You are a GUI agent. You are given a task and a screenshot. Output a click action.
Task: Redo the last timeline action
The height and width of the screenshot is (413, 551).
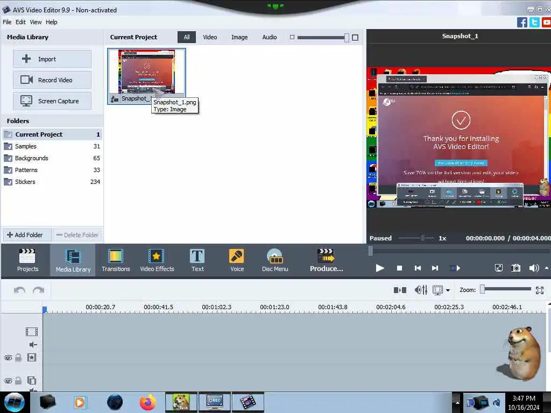click(38, 290)
